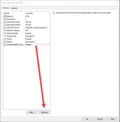This screenshot has height=122, width=120.
Task: Select the Processors chip icon
Action: (x=5, y=19)
